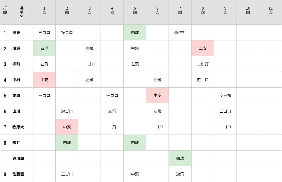Click 柳町's 二併打 result cell

pos(203,64)
